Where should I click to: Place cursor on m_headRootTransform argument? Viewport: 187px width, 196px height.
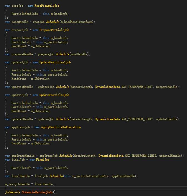point(77,22)
